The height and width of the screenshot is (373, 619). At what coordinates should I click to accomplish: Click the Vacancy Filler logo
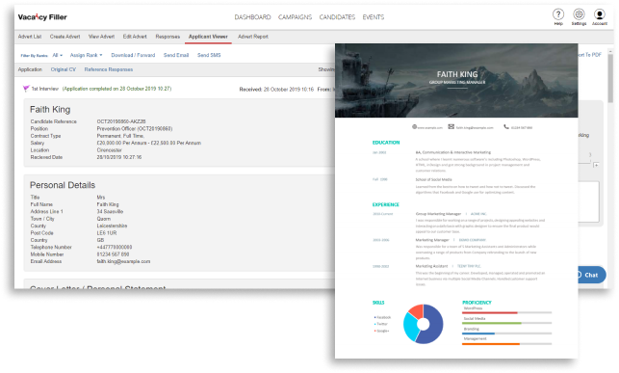point(42,17)
